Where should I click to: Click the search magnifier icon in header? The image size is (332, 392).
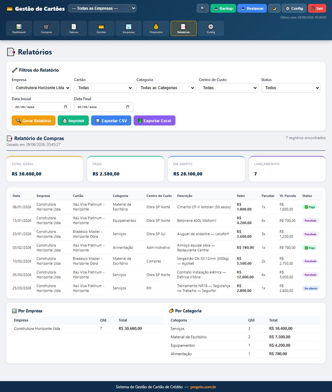coord(203,8)
